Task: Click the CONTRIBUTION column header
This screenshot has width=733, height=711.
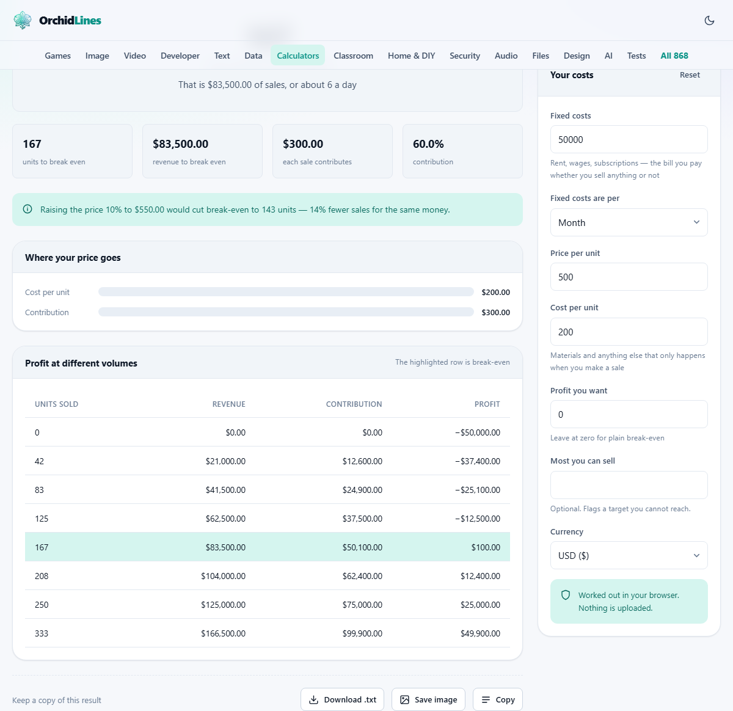Action: [354, 404]
